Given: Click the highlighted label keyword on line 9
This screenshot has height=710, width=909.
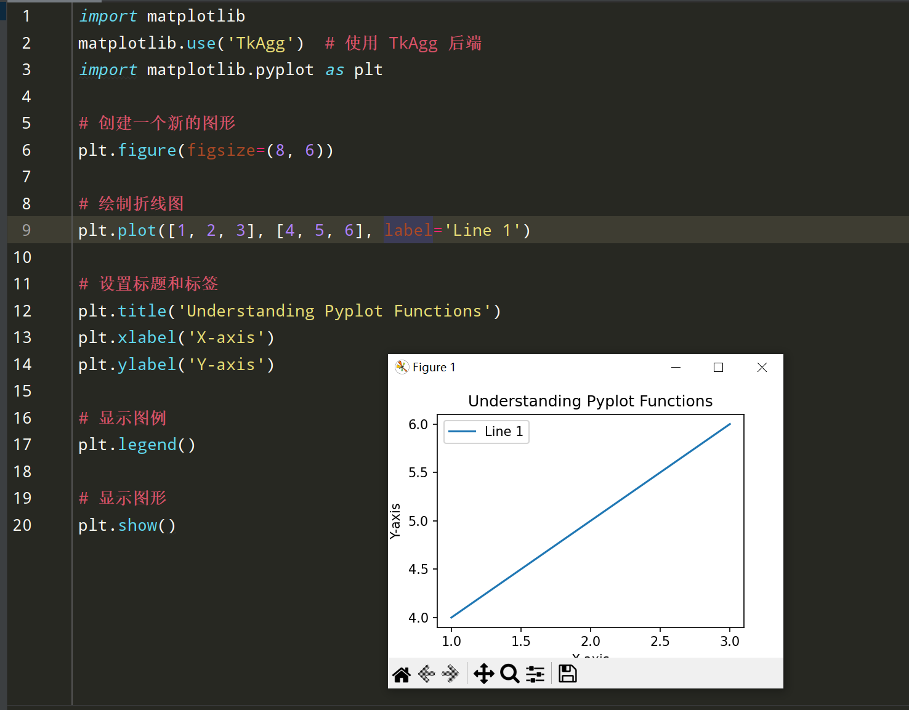Looking at the screenshot, I should pos(408,230).
